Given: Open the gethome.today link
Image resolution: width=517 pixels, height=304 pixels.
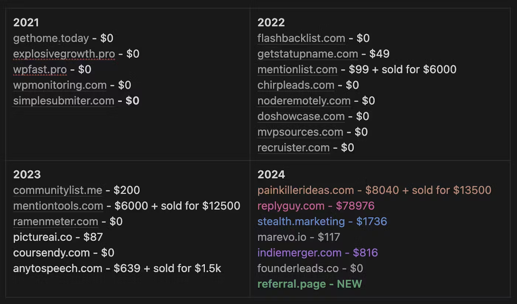Looking at the screenshot, I should [51, 38].
